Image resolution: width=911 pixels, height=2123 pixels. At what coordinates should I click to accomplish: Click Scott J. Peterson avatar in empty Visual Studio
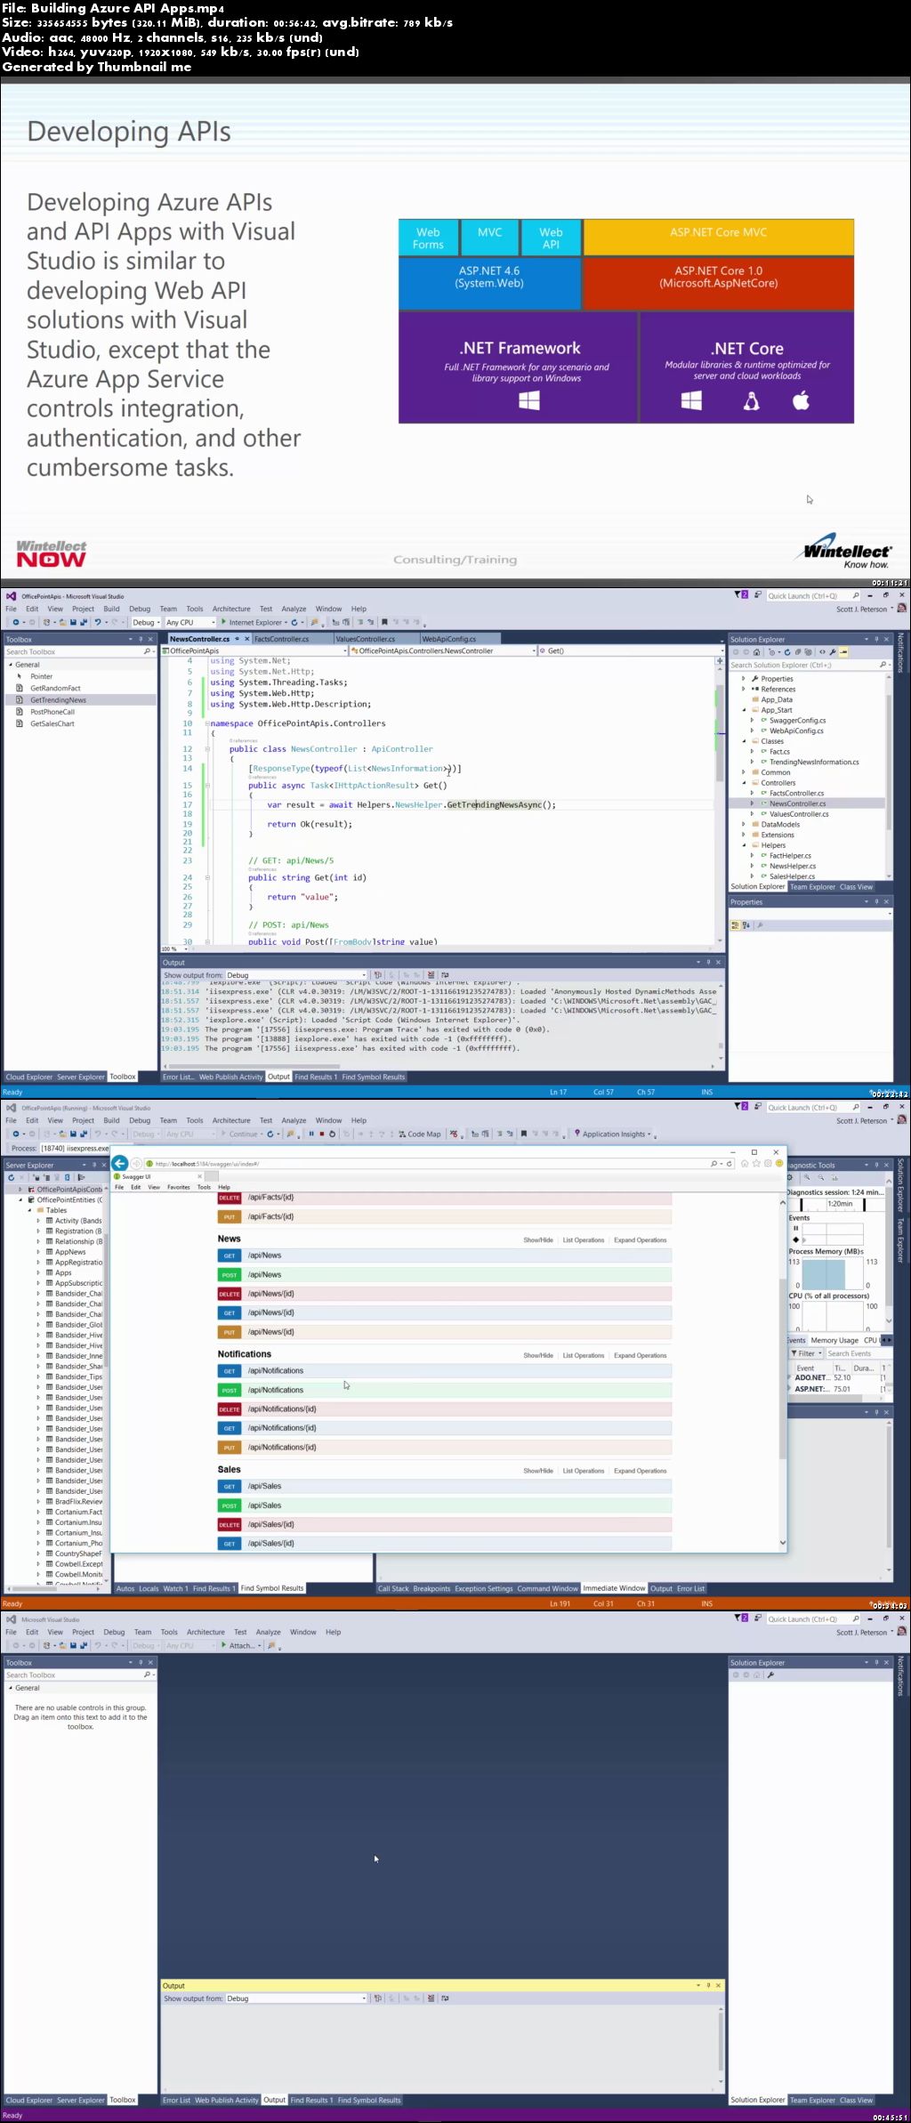pos(901,1632)
